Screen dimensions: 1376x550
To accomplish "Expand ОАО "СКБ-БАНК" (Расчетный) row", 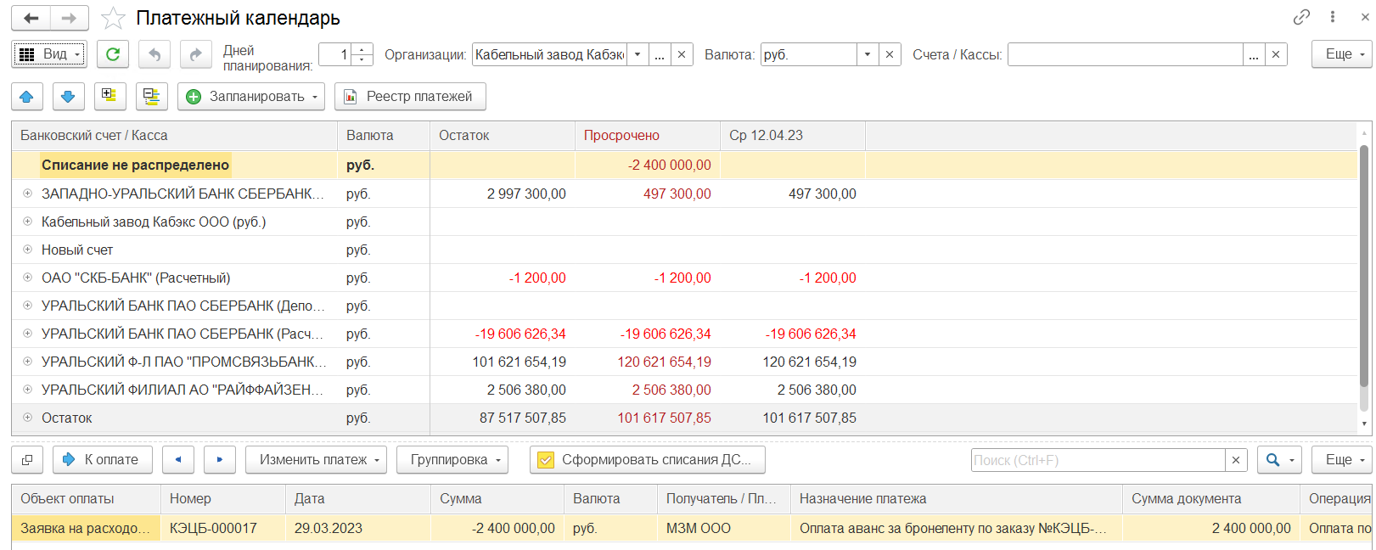I will (x=27, y=278).
